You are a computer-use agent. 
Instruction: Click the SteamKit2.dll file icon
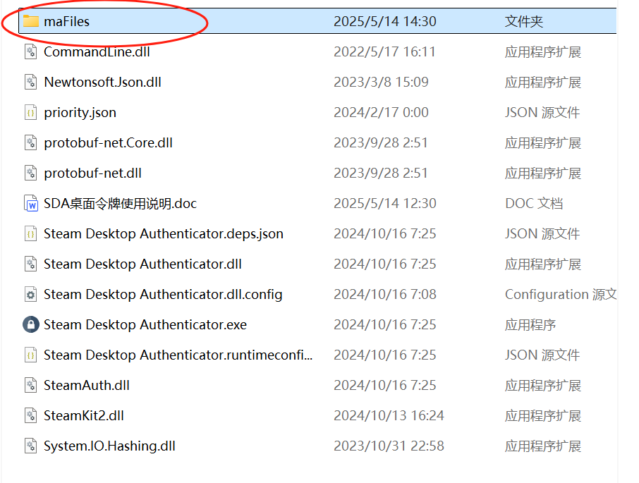point(31,416)
